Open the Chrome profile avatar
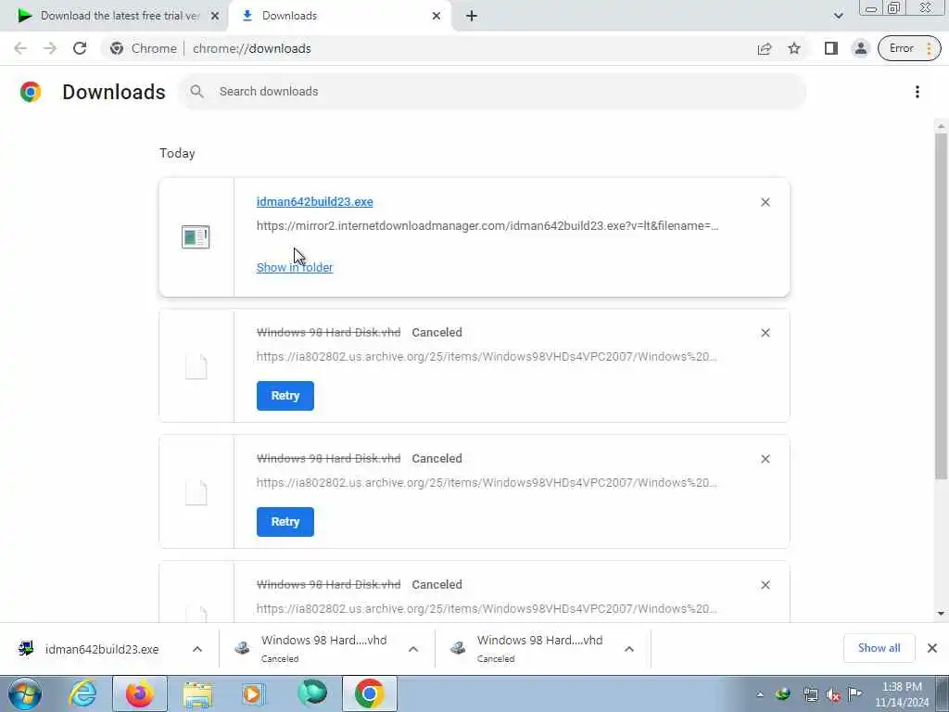This screenshot has height=712, width=949. pos(860,48)
